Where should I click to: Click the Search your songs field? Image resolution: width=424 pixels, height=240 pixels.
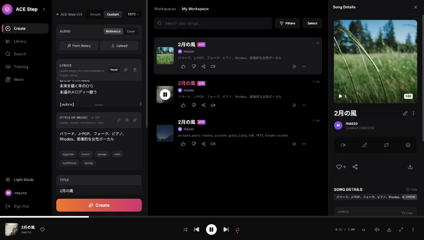(x=213, y=23)
